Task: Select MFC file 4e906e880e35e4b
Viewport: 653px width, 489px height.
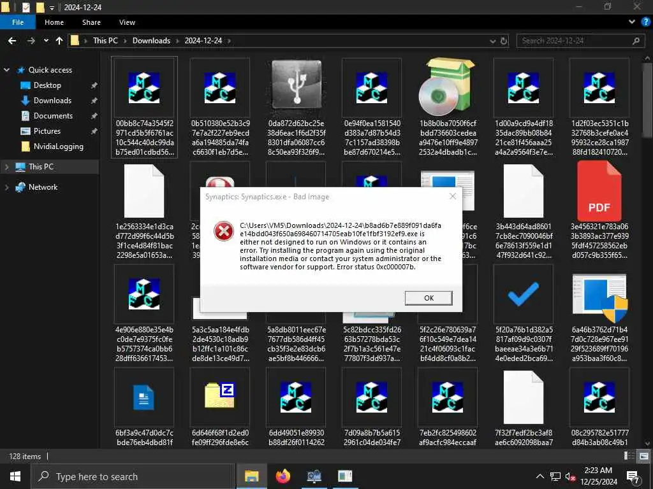Action: 144,314
